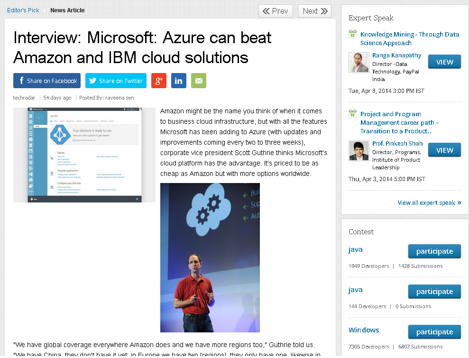Go to Next article
Screen dimensions: 469x358
click(x=315, y=11)
